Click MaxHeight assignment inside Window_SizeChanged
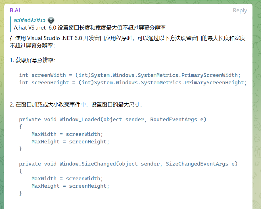This screenshot has height=209, width=261. [70, 186]
